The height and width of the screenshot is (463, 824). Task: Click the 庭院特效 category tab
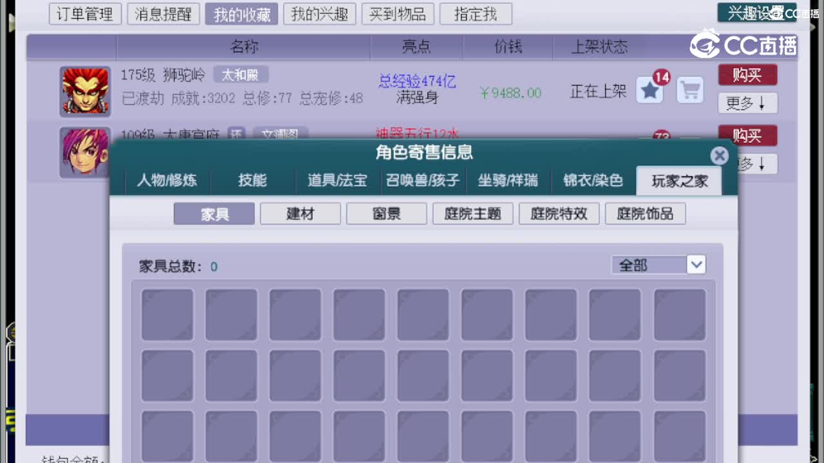[x=559, y=213]
